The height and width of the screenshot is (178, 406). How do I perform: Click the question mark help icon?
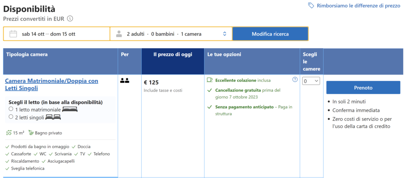coord(295,80)
